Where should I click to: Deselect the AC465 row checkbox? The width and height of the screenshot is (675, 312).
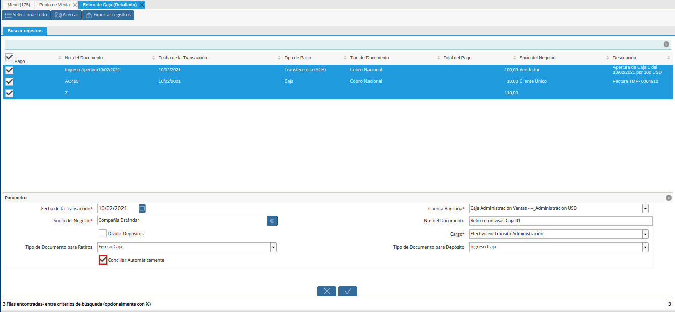(9, 81)
